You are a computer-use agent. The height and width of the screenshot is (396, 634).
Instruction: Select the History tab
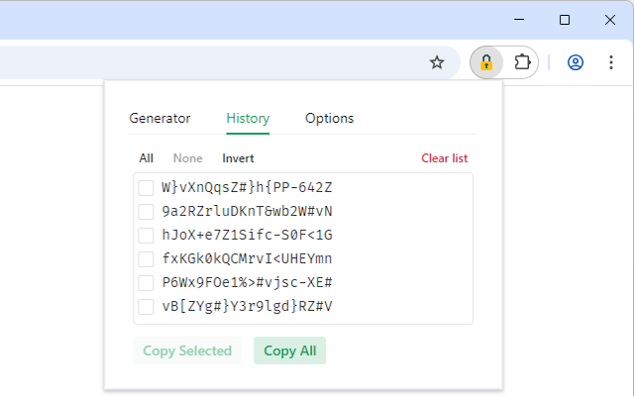pos(248,118)
